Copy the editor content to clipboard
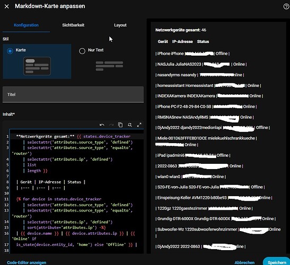 click(121, 125)
